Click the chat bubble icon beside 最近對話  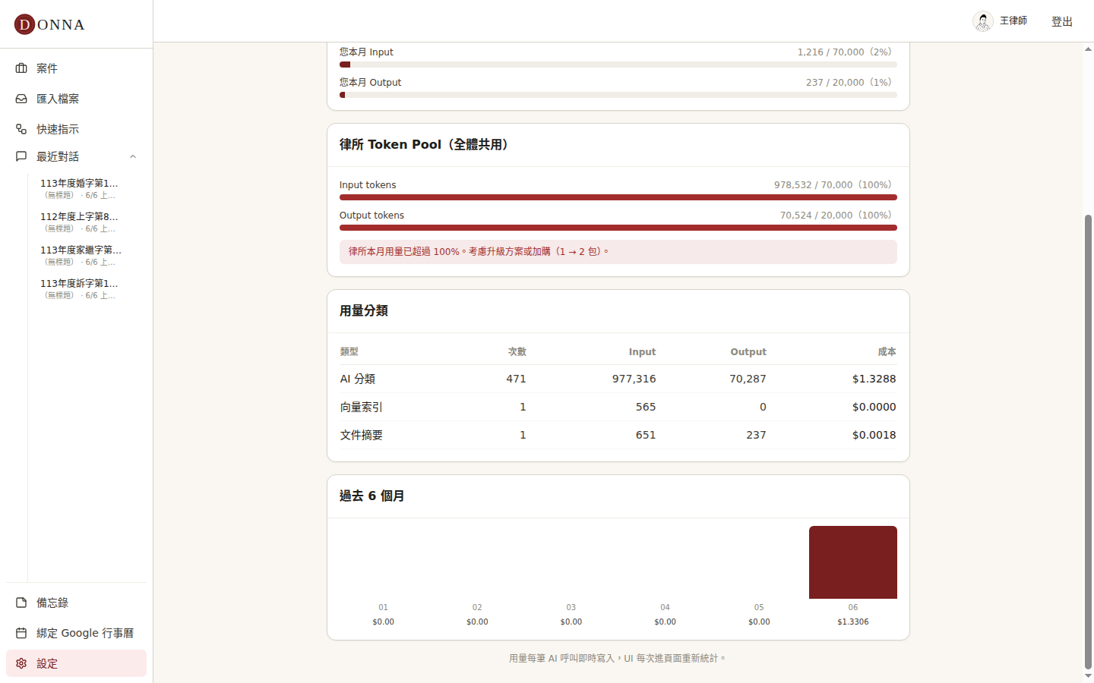pos(21,156)
